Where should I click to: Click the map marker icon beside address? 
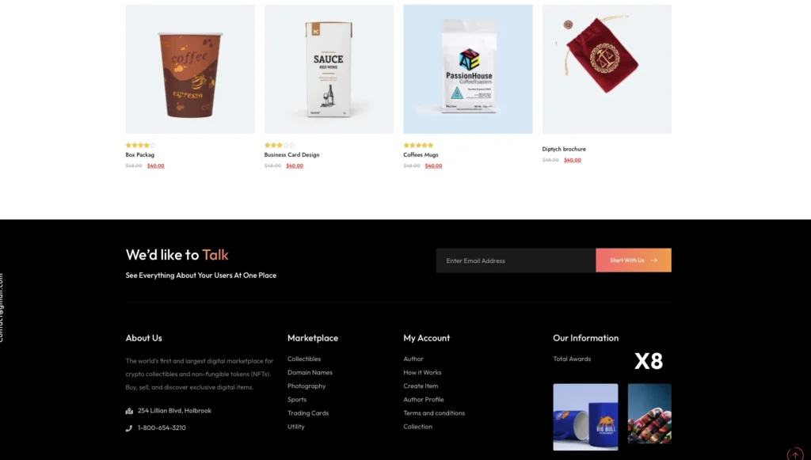click(x=129, y=411)
